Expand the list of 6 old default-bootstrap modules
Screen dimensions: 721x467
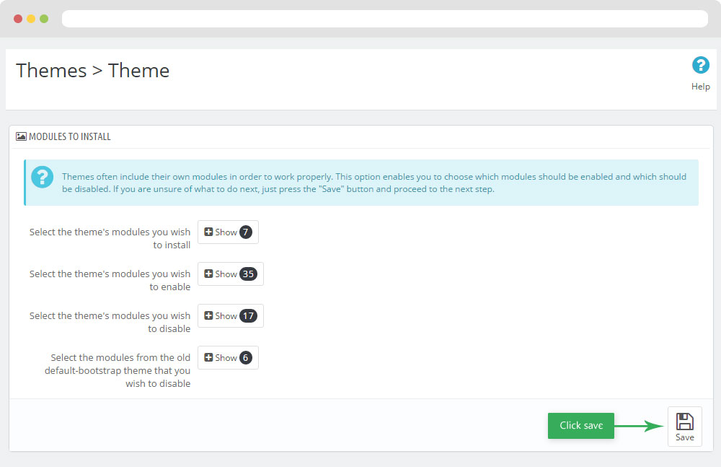pyautogui.click(x=228, y=358)
